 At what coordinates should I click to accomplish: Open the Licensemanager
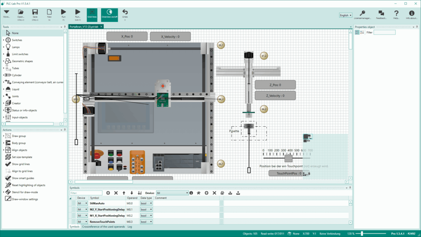[x=362, y=15]
